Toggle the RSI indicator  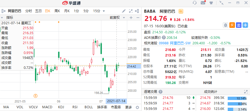[75, 107]
